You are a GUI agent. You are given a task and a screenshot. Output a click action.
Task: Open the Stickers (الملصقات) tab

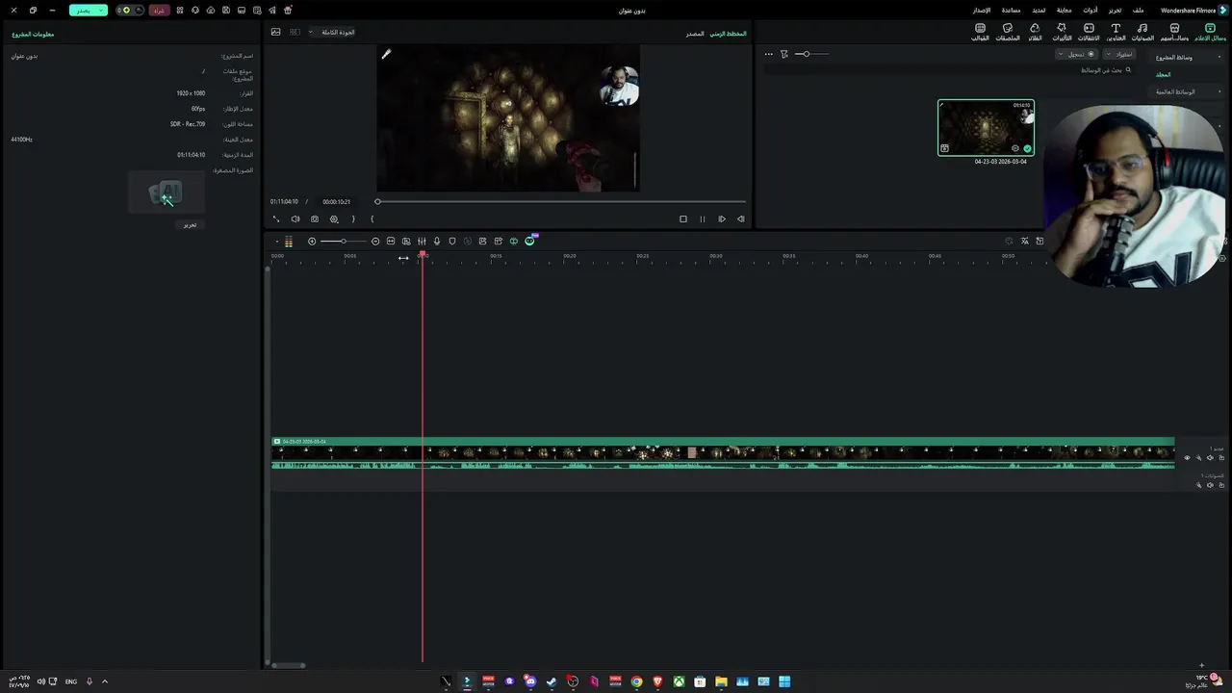click(1008, 33)
